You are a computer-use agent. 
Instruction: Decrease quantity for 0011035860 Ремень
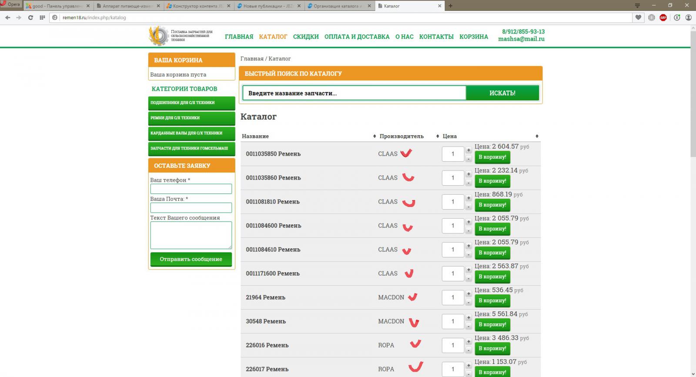pos(468,183)
